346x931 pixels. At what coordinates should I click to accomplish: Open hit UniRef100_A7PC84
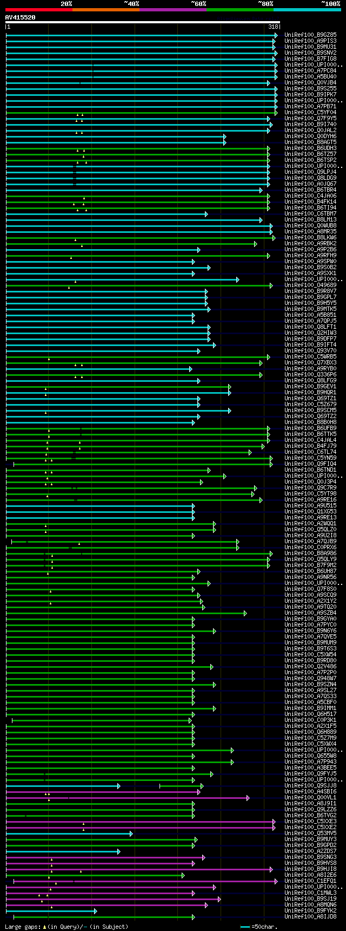pyautogui.click(x=310, y=70)
